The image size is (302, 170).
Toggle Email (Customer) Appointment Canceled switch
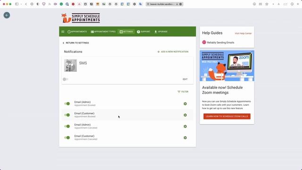tap(67, 137)
